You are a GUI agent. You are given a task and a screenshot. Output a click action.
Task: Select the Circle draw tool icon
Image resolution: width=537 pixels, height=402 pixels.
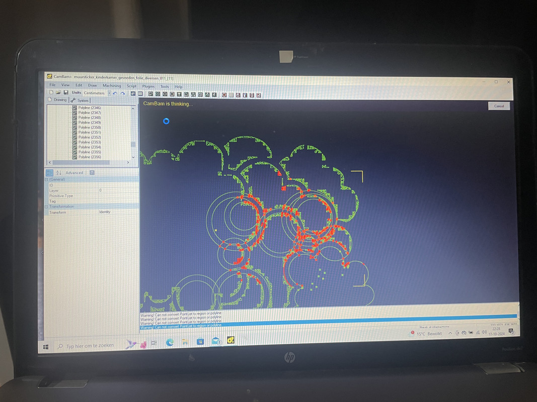point(158,94)
